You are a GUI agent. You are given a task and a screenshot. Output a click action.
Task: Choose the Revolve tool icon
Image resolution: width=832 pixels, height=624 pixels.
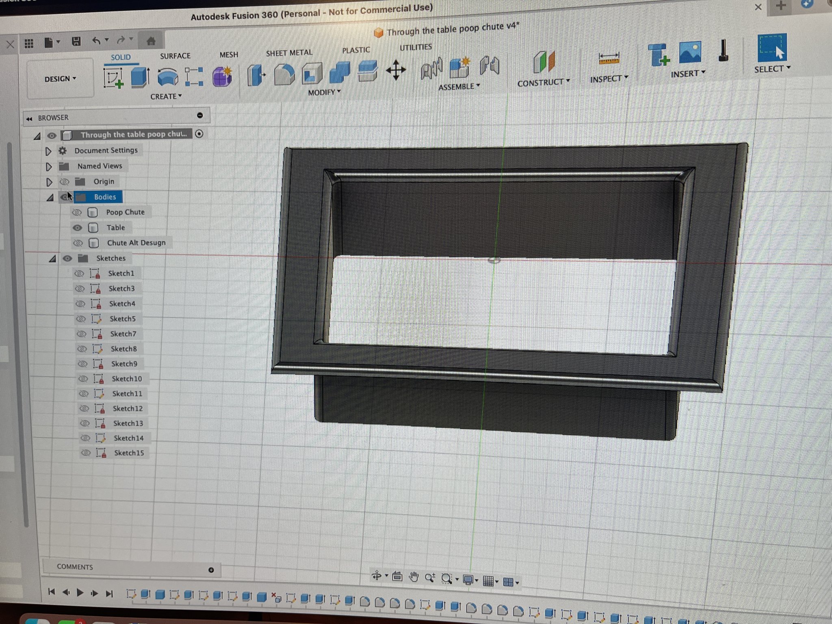pyautogui.click(x=167, y=77)
